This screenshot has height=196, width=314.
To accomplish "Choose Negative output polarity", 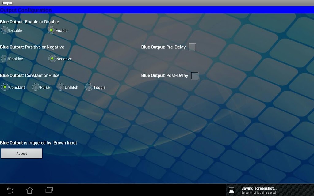I will (x=52, y=58).
